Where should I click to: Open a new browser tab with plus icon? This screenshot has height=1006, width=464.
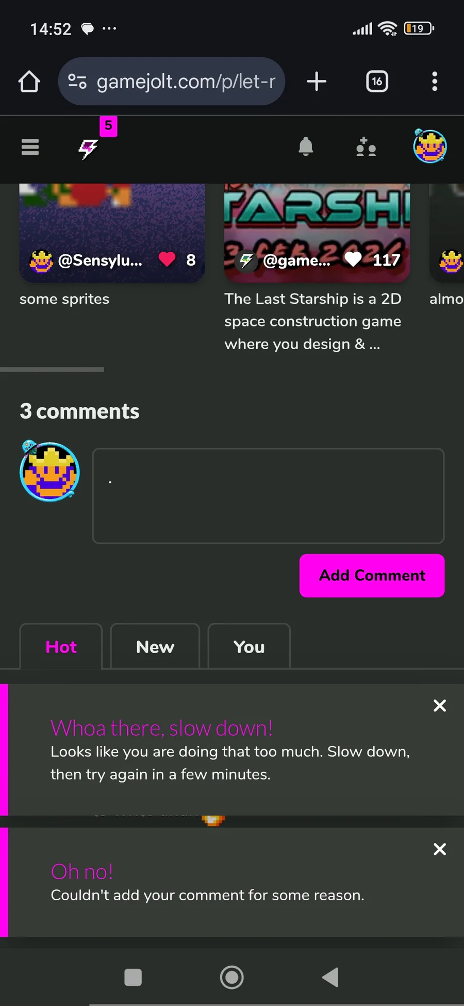tap(317, 82)
